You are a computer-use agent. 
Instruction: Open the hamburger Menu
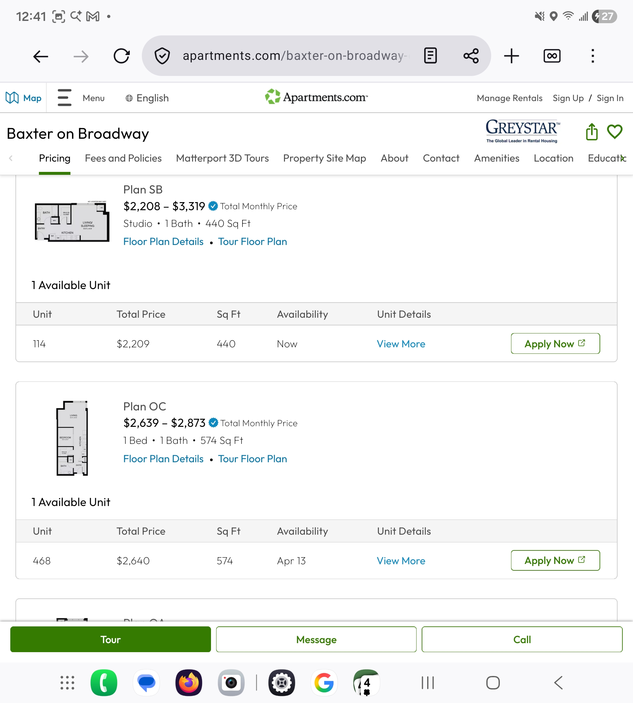(x=65, y=98)
